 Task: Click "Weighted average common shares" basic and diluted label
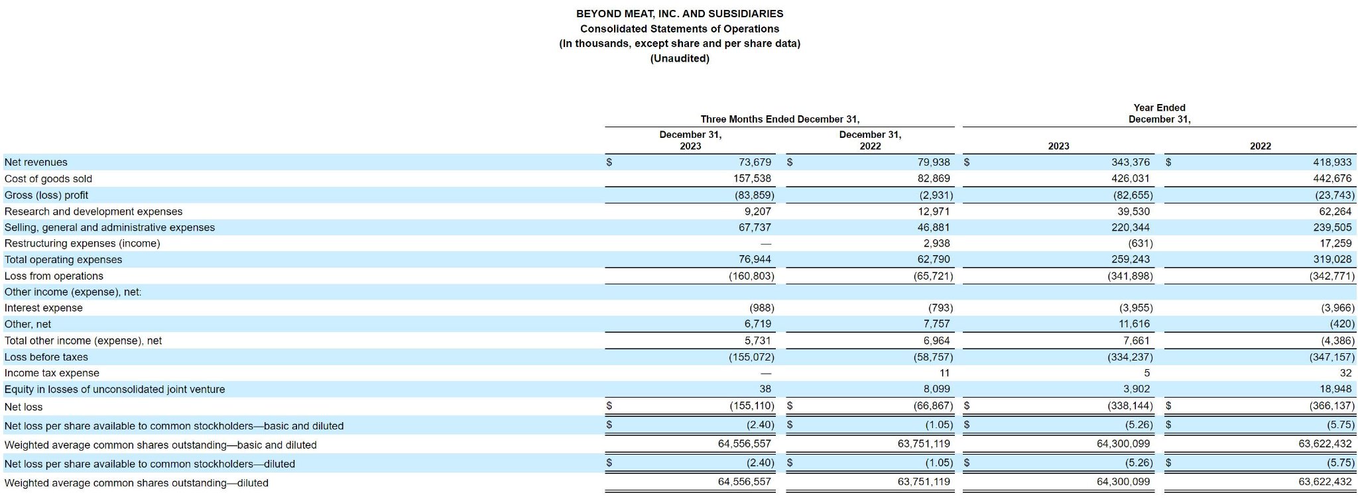(160, 445)
